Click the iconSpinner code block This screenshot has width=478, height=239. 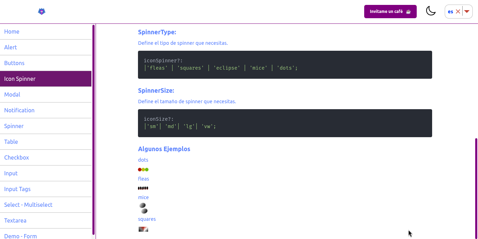(285, 65)
